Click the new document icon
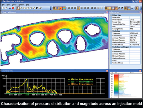The width and height of the screenshot is (143, 108). [x=3, y=8]
